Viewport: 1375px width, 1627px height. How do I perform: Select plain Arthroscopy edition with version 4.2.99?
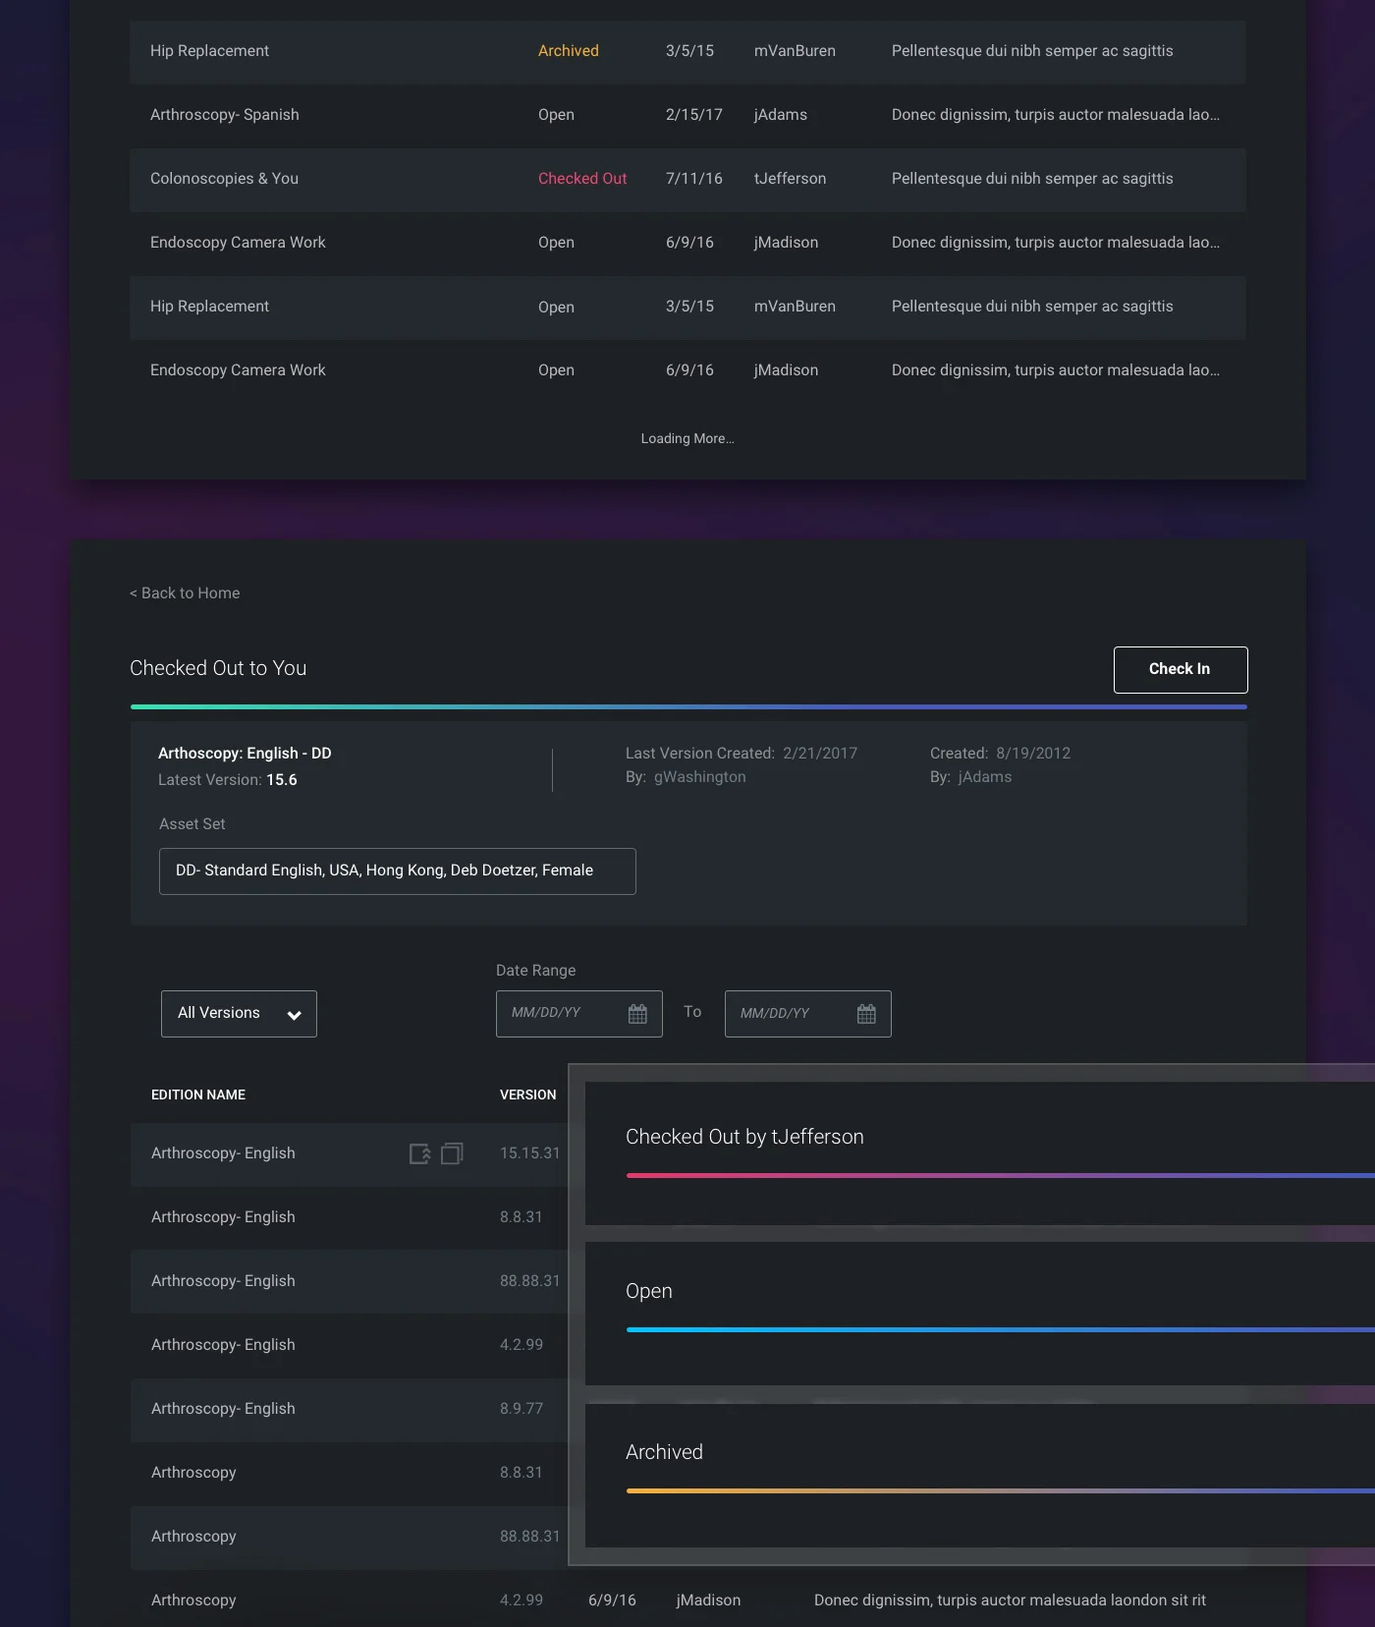click(687, 1600)
